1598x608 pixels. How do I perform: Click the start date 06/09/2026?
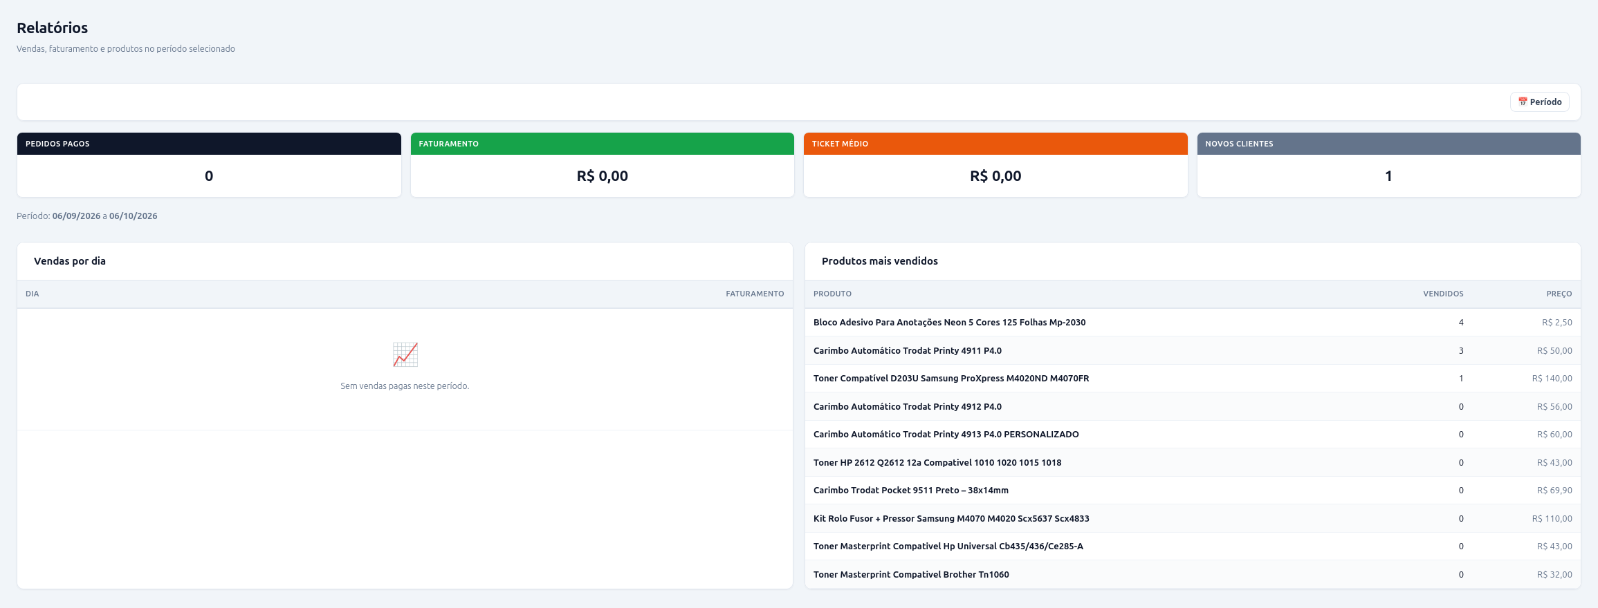pos(76,216)
